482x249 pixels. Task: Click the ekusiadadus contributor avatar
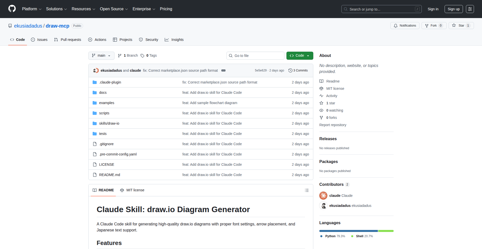click(323, 206)
